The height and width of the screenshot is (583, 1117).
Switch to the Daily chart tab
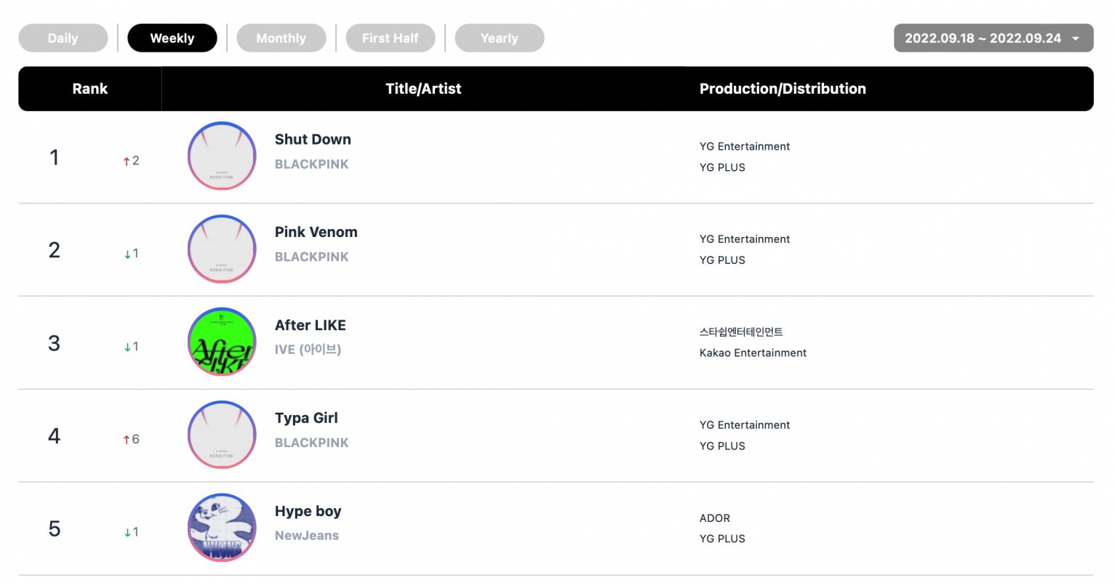point(63,39)
